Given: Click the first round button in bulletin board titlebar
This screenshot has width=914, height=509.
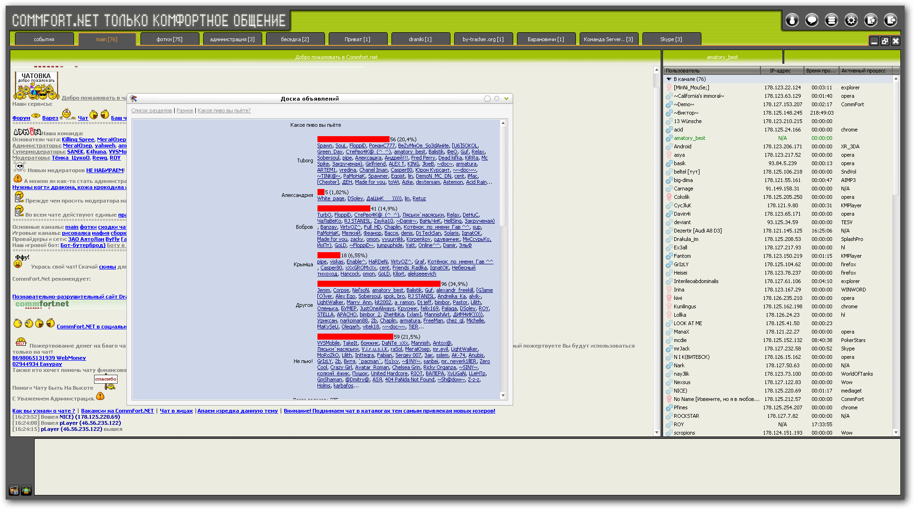Looking at the screenshot, I should [x=487, y=99].
